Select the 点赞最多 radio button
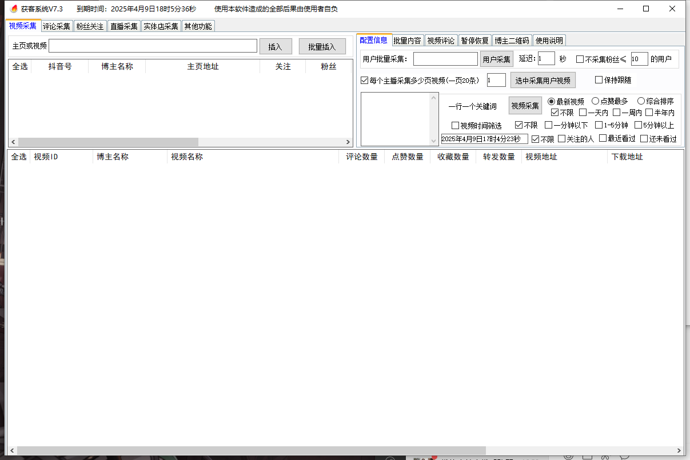690x460 pixels. (x=595, y=101)
